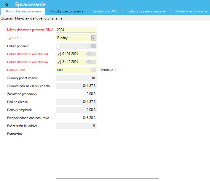
Task: Open calendar picker for obdobia od date
Action: [x=94, y=54]
